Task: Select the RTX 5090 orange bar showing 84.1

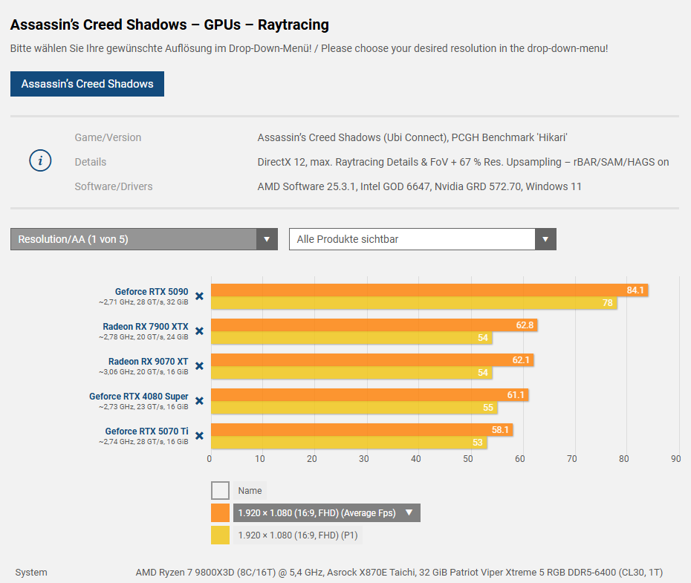Action: pos(429,290)
